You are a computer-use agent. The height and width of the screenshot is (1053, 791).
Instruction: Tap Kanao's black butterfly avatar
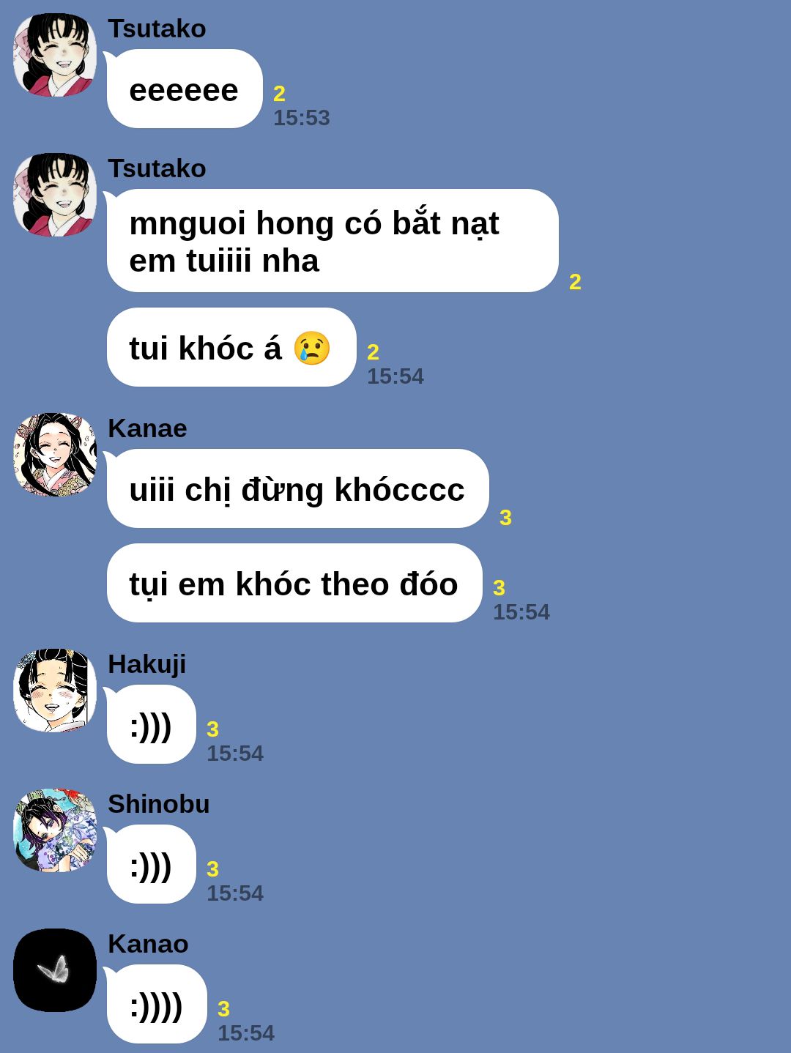55,970
